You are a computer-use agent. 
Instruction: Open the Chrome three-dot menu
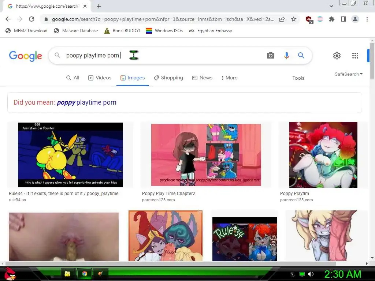click(x=367, y=19)
